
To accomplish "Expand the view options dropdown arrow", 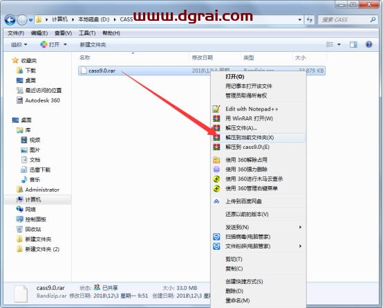I will pyautogui.click(x=339, y=44).
